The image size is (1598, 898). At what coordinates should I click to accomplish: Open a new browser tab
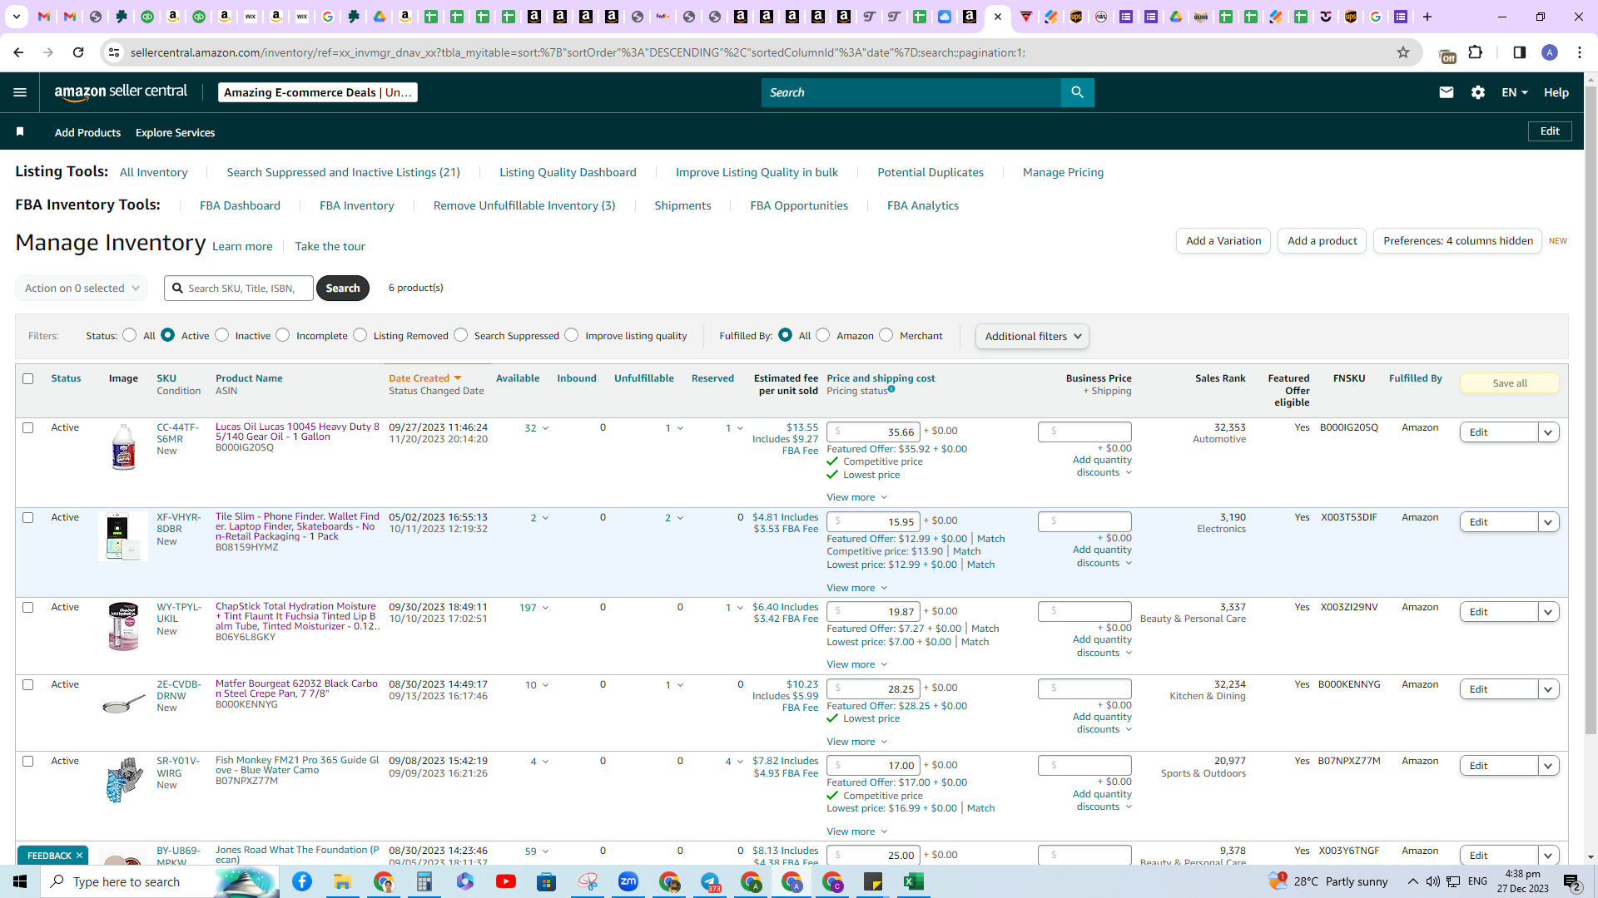[x=1427, y=17]
